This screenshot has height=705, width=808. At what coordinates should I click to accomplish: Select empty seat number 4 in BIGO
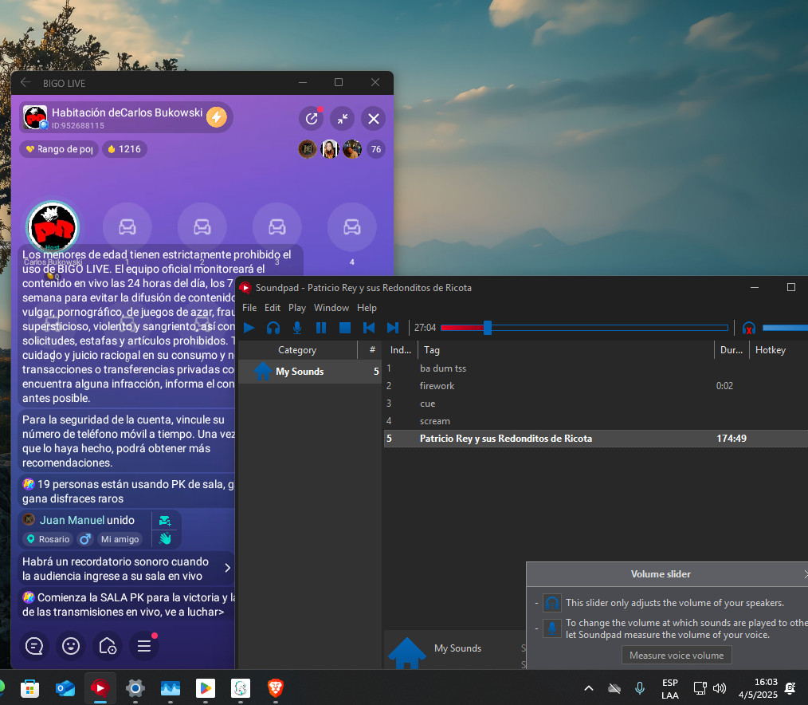[x=352, y=227]
